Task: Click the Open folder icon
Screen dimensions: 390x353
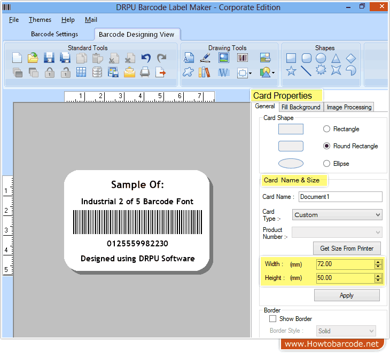Action: (33, 58)
